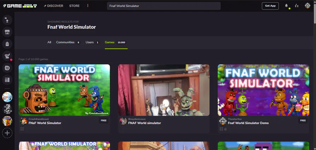This screenshot has width=316, height=150.
Task: Open the game library sidebar icon
Action: (7, 80)
